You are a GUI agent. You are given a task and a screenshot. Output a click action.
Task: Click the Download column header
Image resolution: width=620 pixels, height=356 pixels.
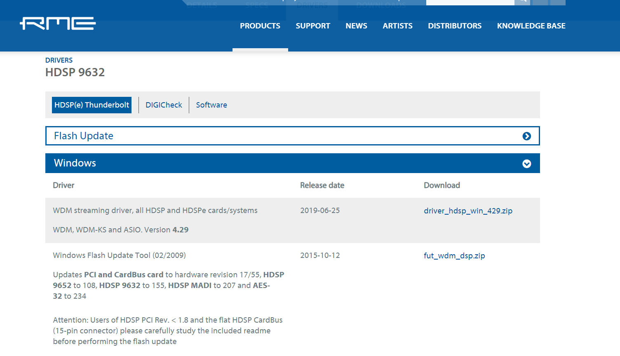pyautogui.click(x=442, y=185)
